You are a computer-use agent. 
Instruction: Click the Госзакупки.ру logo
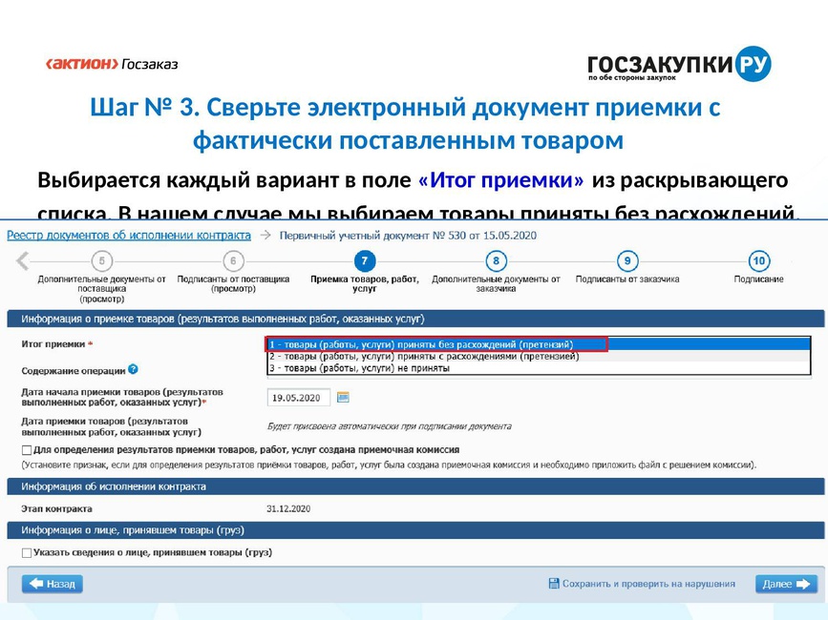[x=679, y=64]
